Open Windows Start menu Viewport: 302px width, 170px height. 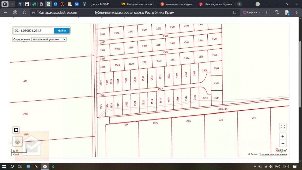pyautogui.click(x=4, y=166)
